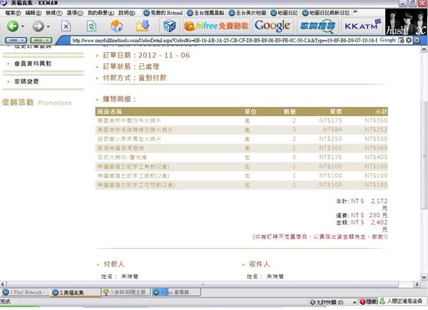
Task: Switch to the 3.參與/回覆主題 tab
Action: click(126, 292)
